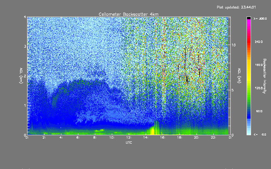271x169 pixels.
Task: Click the '120.0' colorbar tick label
Action: [259, 88]
